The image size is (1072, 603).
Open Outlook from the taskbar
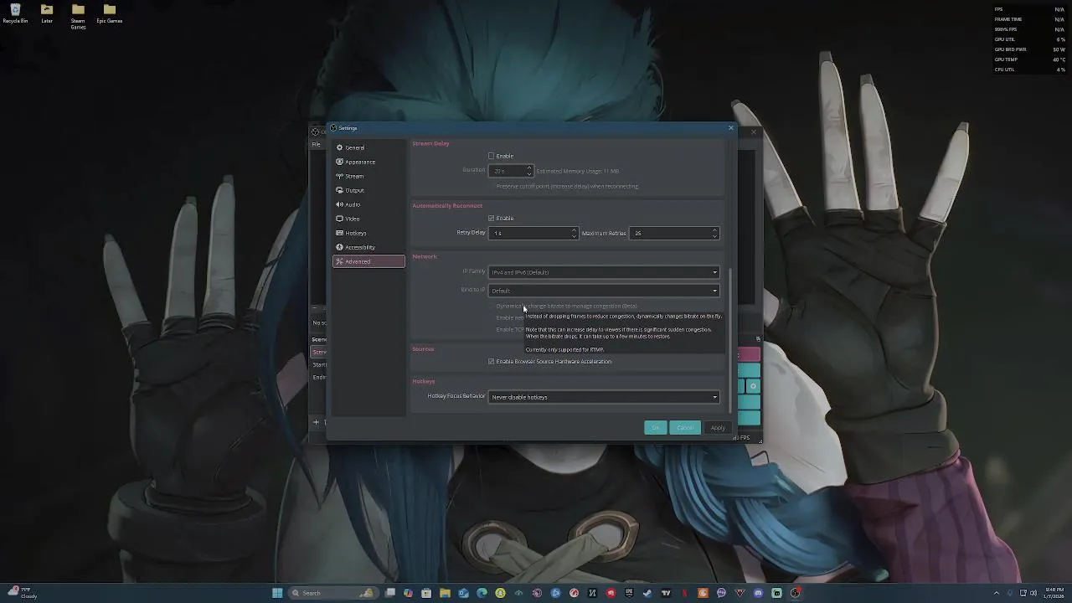[463, 593]
